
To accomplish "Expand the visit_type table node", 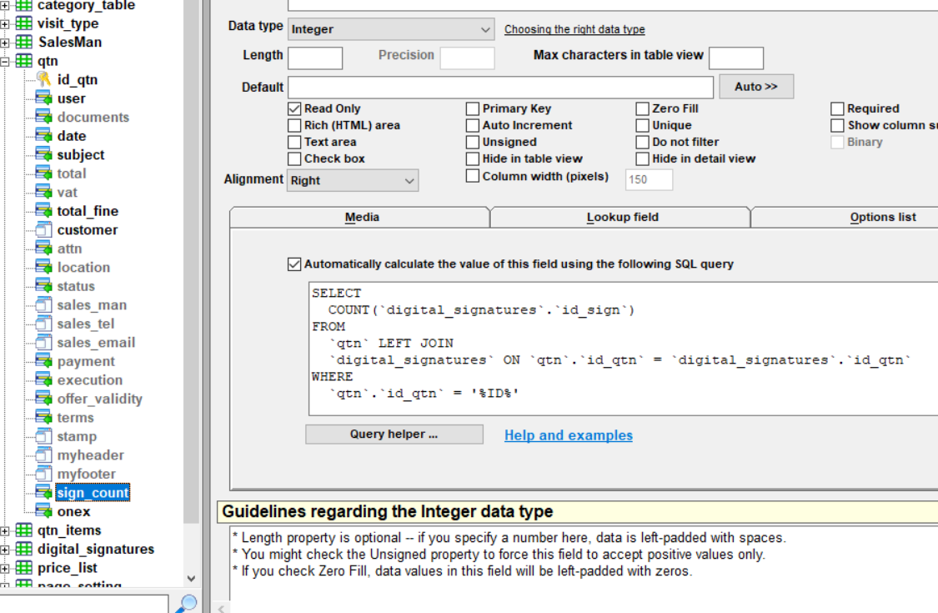I will (5, 24).
